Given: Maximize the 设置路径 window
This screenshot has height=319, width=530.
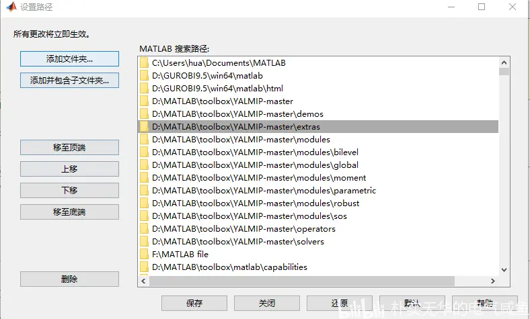Looking at the screenshot, I should coord(482,7).
